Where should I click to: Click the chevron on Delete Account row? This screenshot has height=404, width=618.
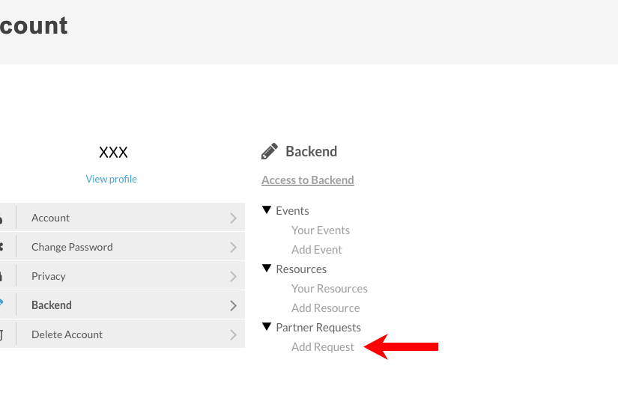coord(233,335)
